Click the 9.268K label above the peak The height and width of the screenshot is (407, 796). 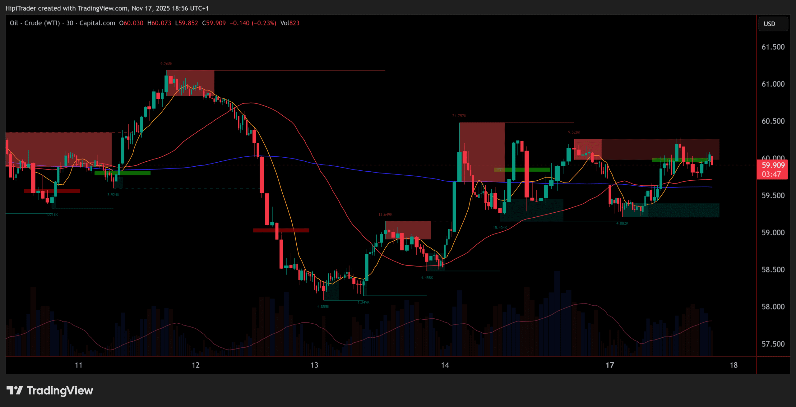click(166, 64)
